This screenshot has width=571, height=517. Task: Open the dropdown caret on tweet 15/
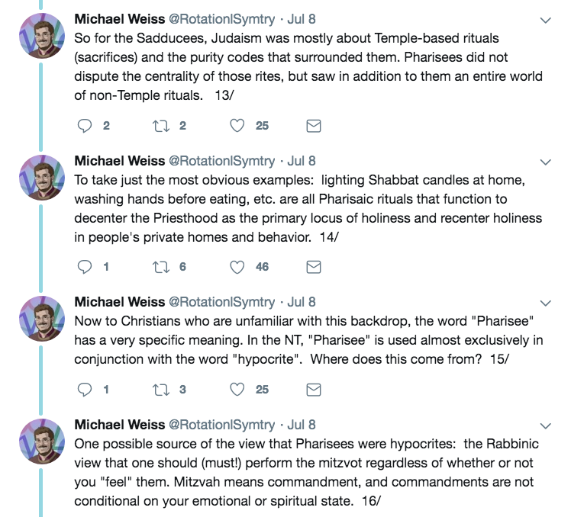(x=545, y=303)
